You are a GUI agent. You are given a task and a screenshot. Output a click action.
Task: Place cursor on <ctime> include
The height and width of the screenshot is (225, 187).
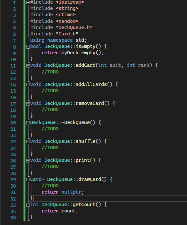coord(66,15)
